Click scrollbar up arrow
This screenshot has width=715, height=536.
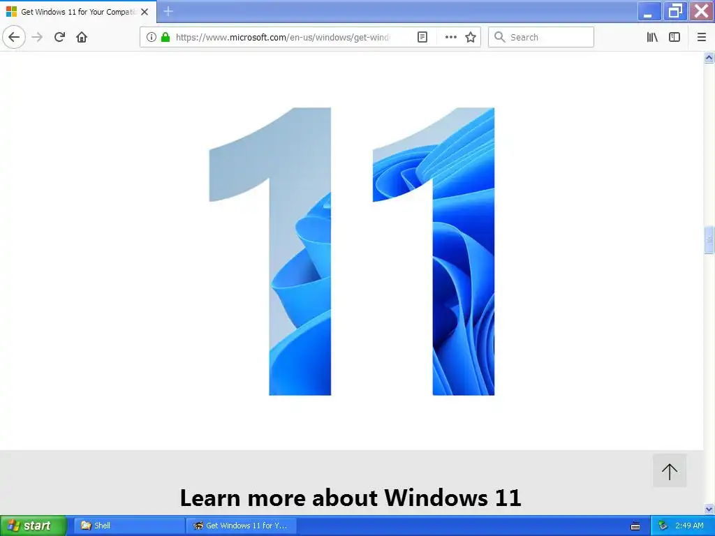pyautogui.click(x=709, y=57)
